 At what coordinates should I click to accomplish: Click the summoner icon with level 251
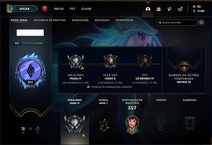coord(30,71)
